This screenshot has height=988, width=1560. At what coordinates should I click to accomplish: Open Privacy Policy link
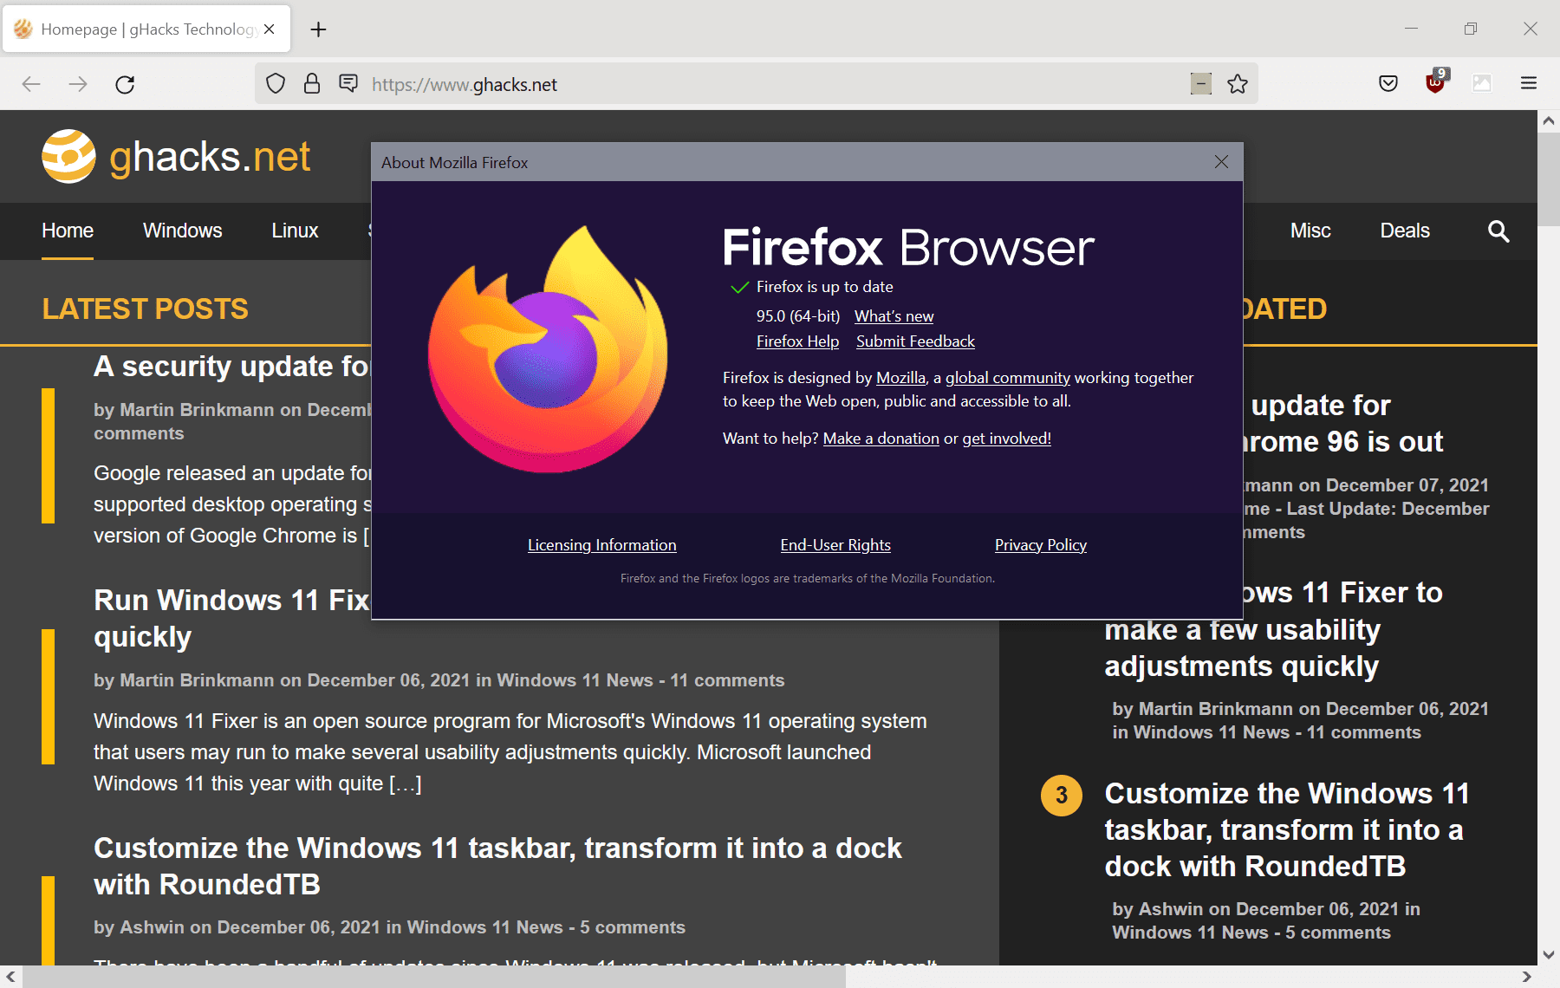coord(1040,545)
